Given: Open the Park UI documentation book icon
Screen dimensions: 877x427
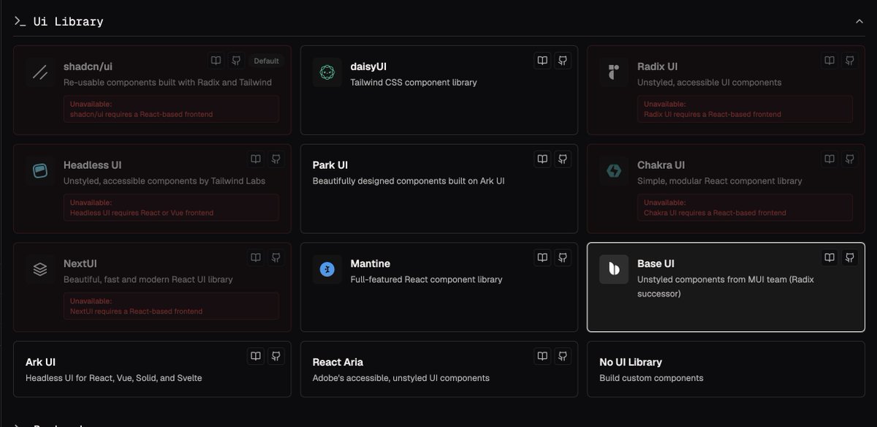Looking at the screenshot, I should (542, 159).
